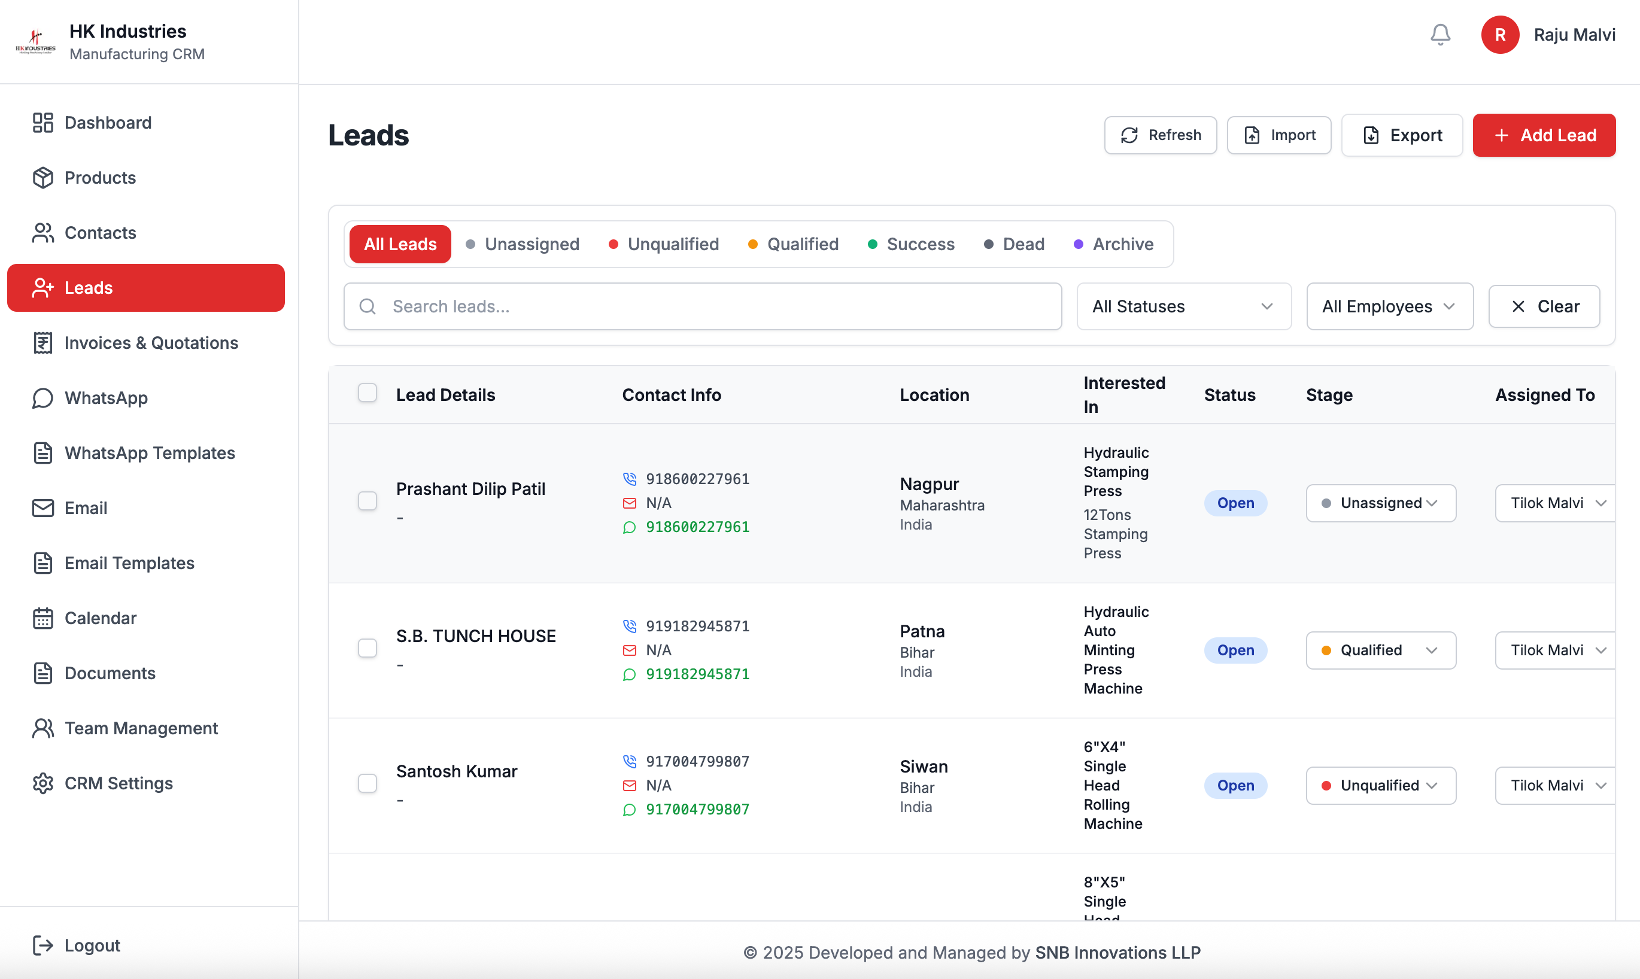Click the Refresh button
The image size is (1640, 979).
pos(1161,135)
